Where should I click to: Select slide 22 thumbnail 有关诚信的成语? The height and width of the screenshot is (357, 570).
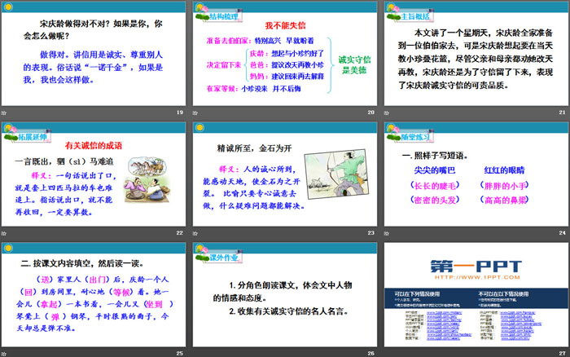(94, 174)
